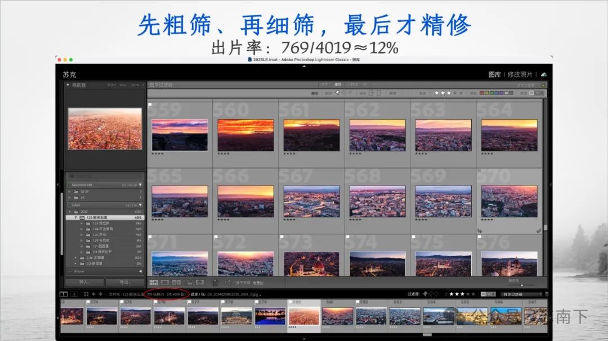Select the photo 567 city thumbnail
This screenshot has width=608, height=341.
coord(311,201)
